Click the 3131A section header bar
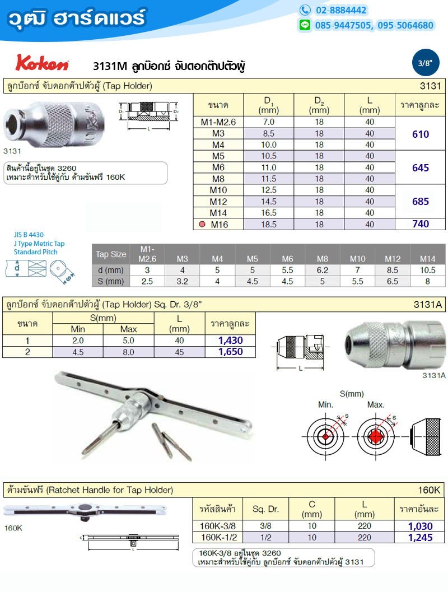 click(x=224, y=304)
